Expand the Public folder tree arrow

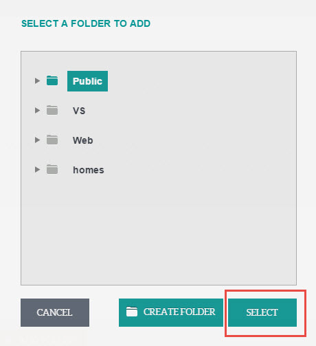click(x=37, y=80)
